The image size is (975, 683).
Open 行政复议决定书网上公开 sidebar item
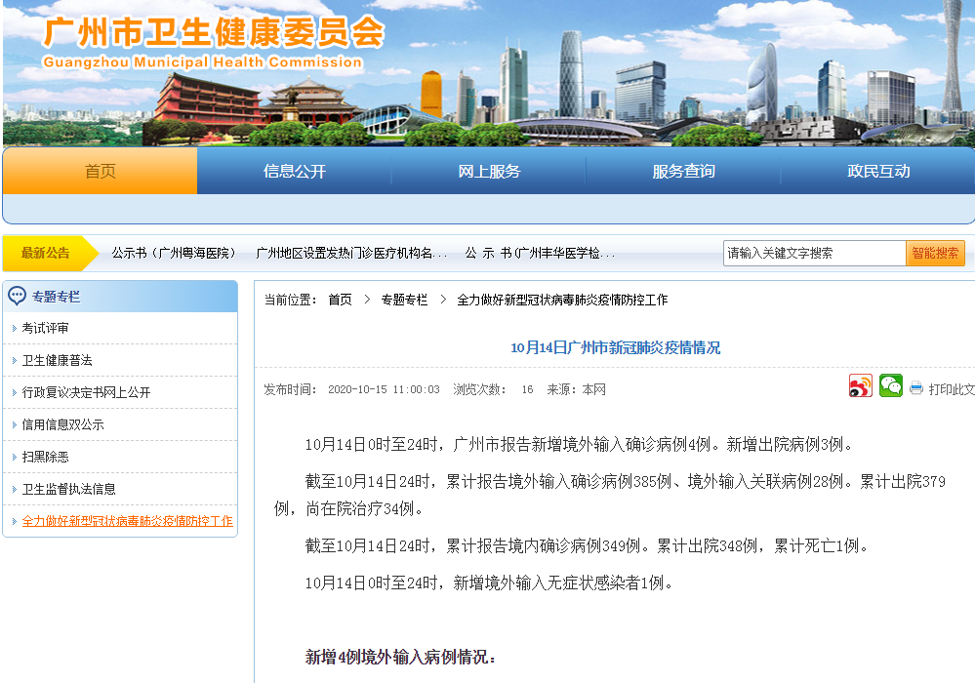point(87,393)
